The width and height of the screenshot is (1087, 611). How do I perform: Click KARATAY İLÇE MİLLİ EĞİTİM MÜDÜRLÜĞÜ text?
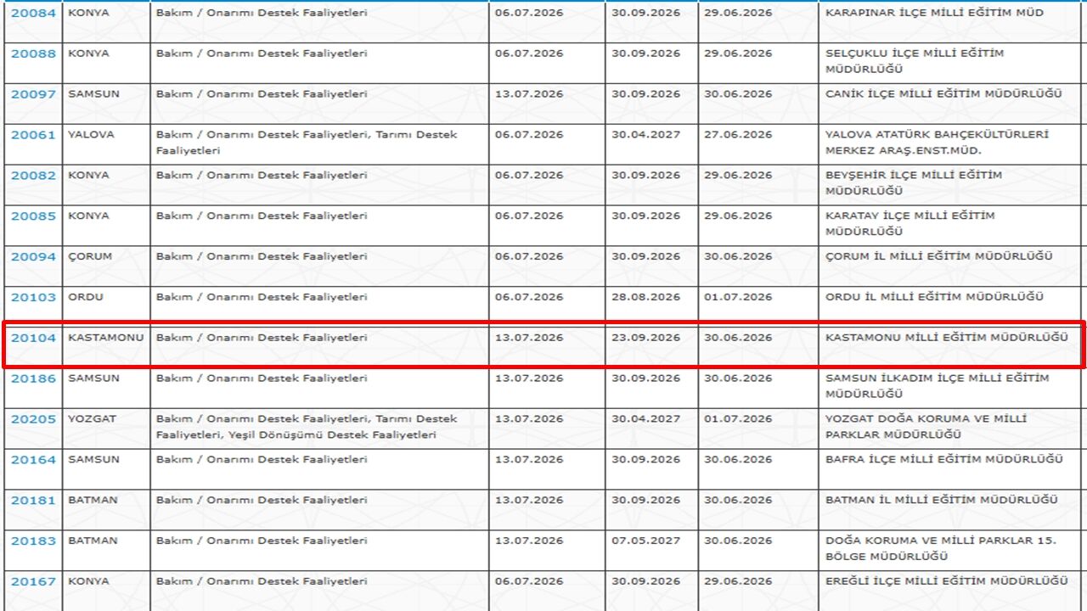tap(910, 224)
